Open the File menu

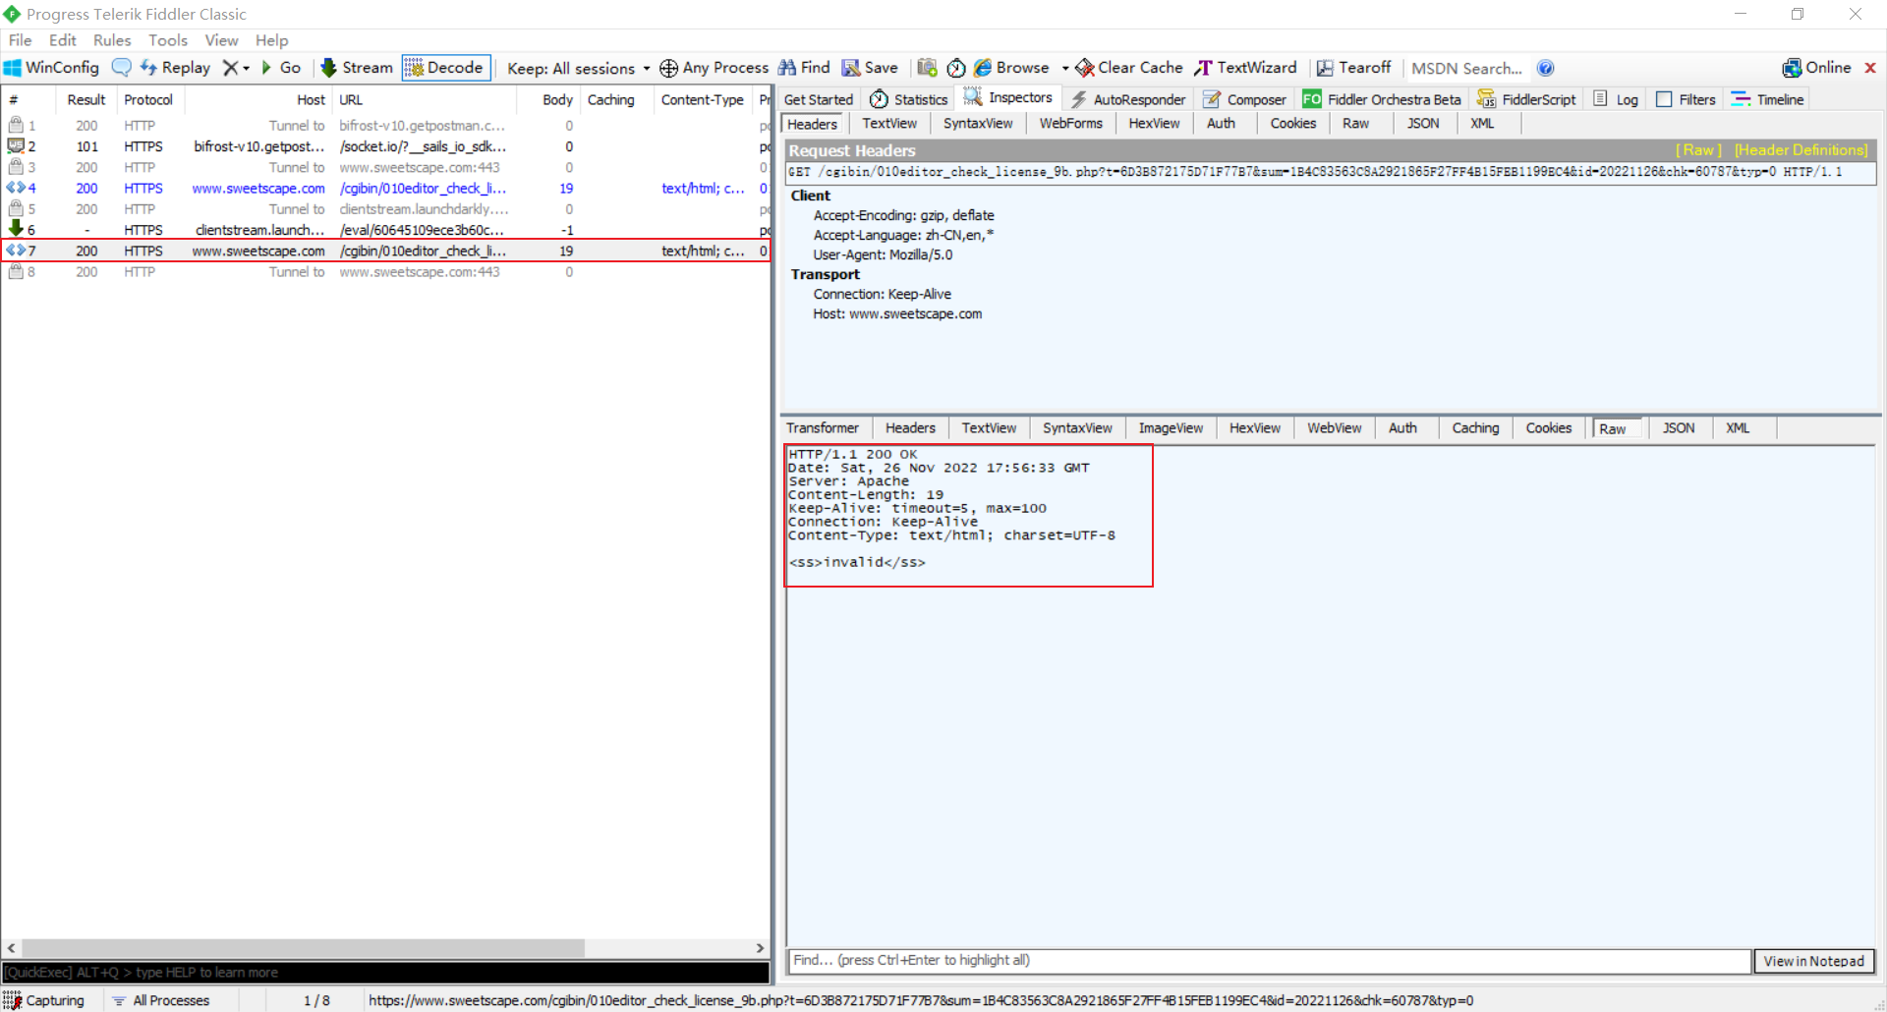coord(20,40)
